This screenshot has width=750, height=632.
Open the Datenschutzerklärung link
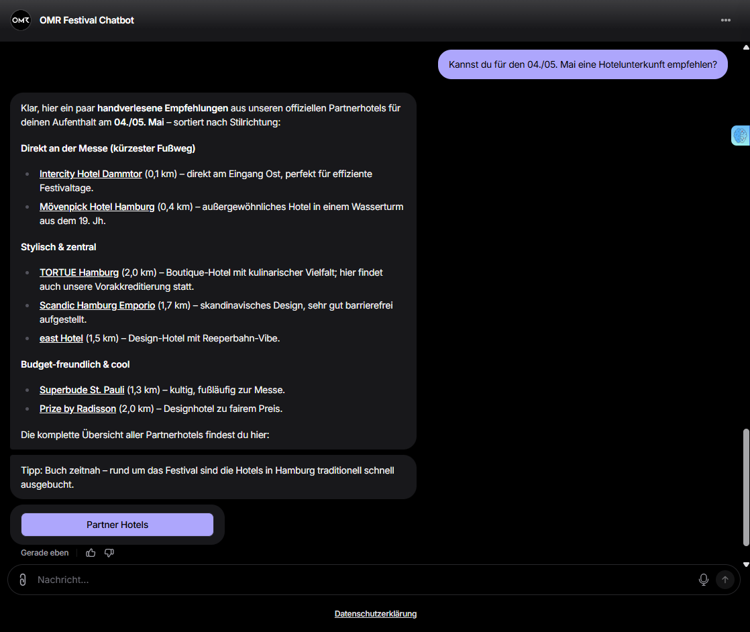coord(376,614)
